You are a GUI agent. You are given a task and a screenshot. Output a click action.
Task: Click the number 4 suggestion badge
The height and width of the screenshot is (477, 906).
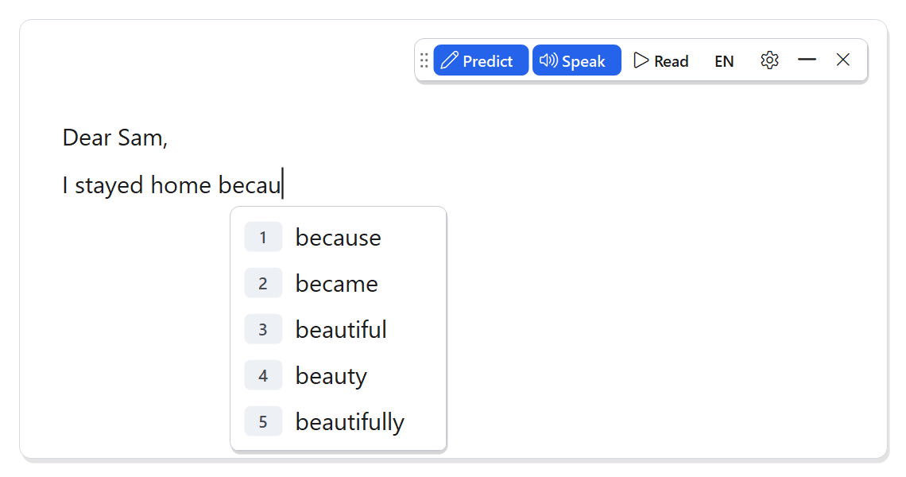[x=263, y=375]
